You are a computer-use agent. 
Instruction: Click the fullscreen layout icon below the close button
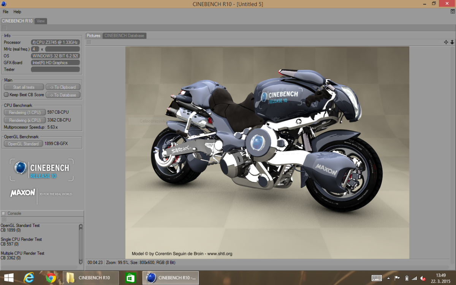coord(452,12)
